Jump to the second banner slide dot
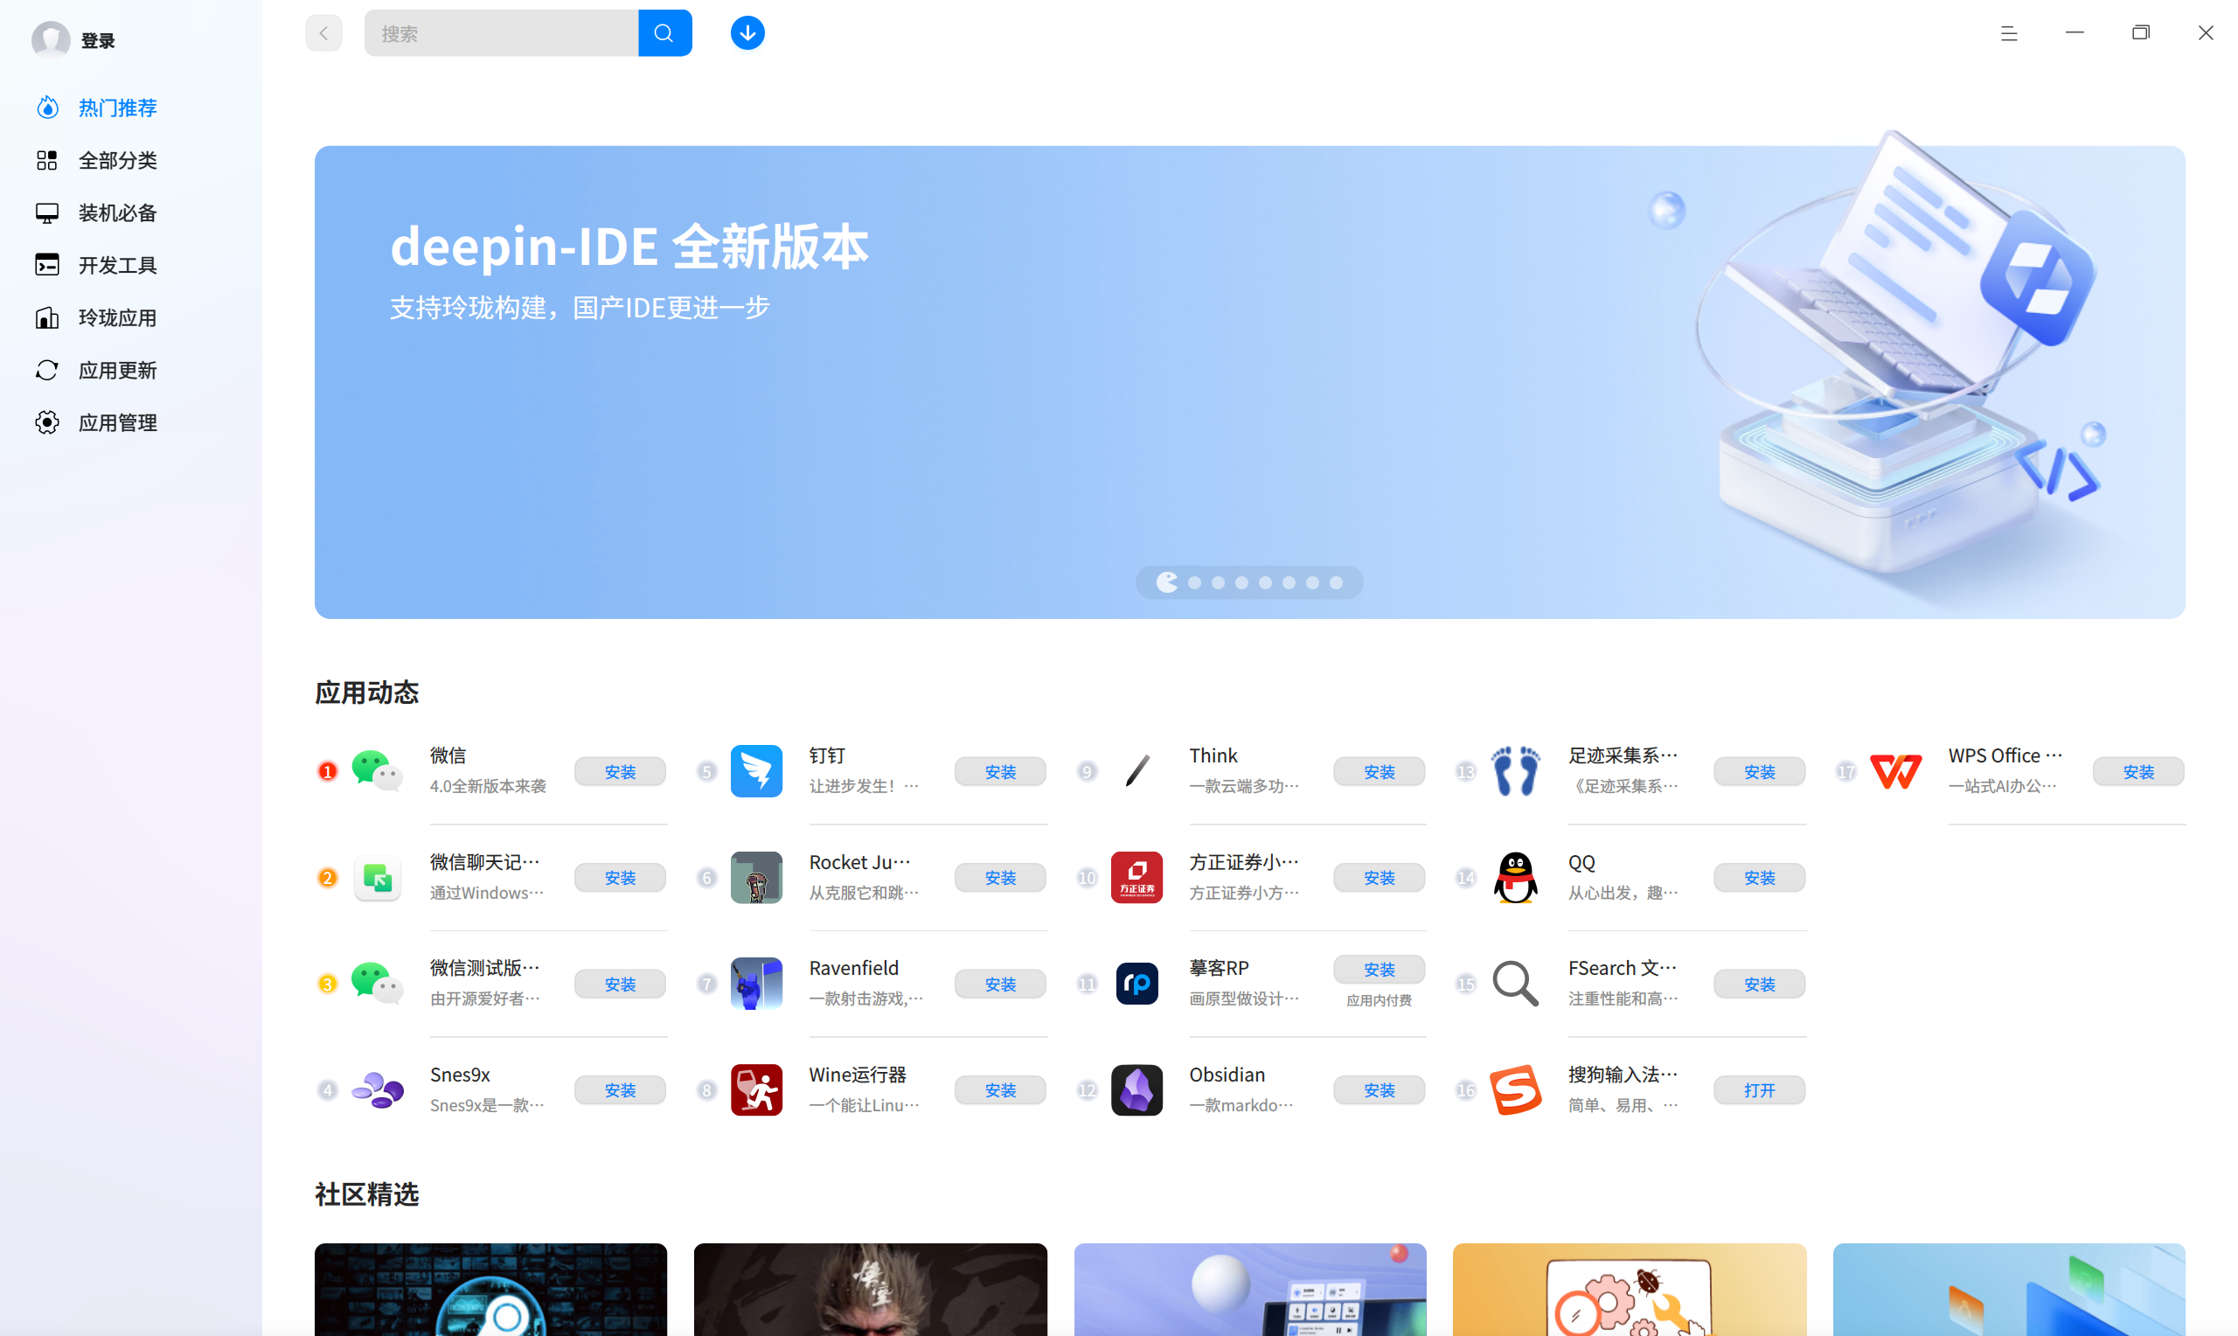The height and width of the screenshot is (1336, 2238). click(1194, 582)
